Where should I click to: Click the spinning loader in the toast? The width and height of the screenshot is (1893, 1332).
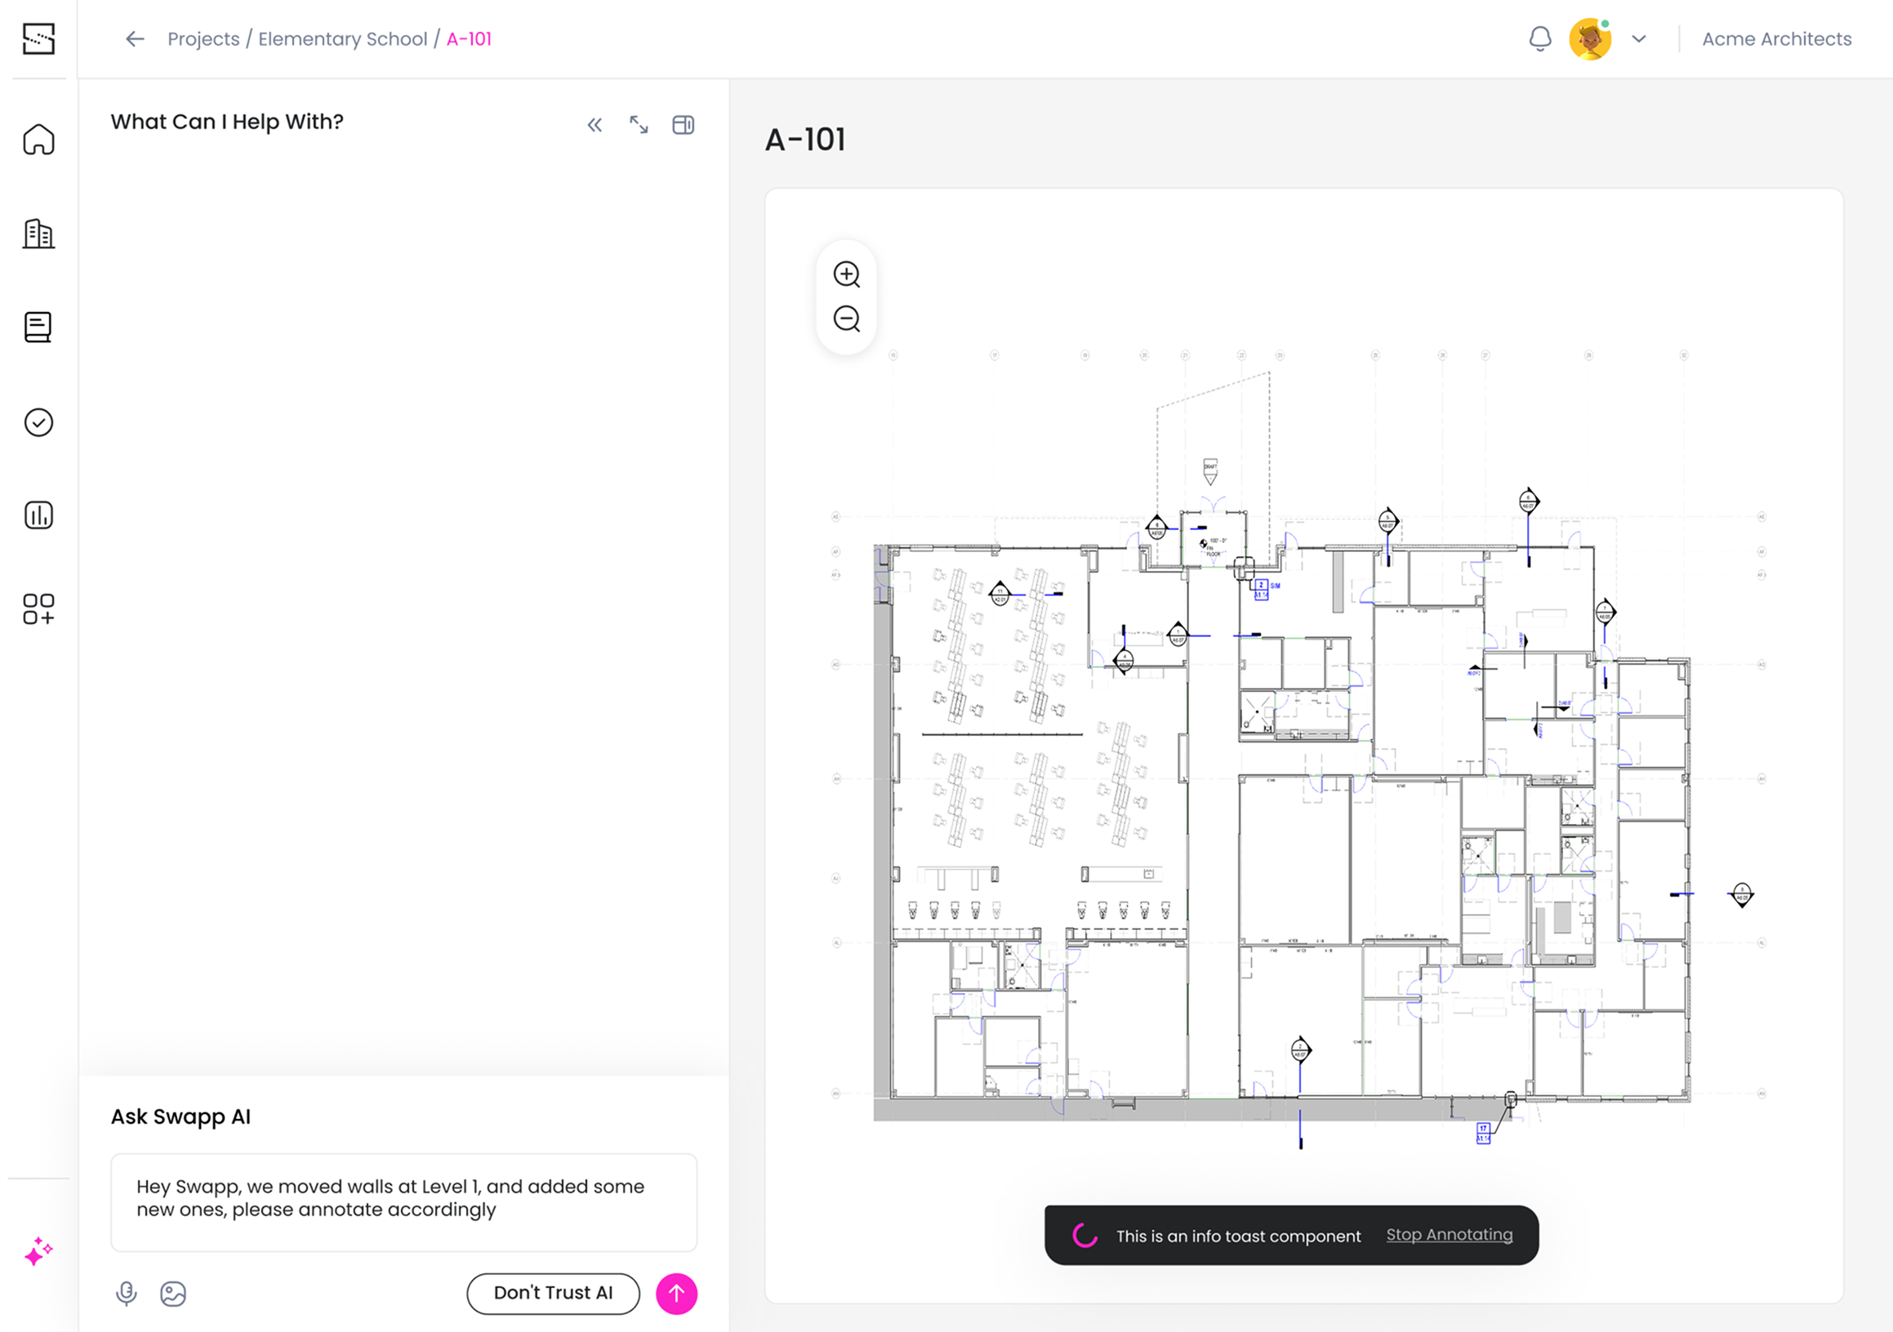(1085, 1236)
